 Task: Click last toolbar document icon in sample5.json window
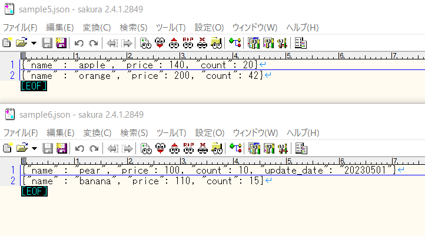[x=301, y=43]
